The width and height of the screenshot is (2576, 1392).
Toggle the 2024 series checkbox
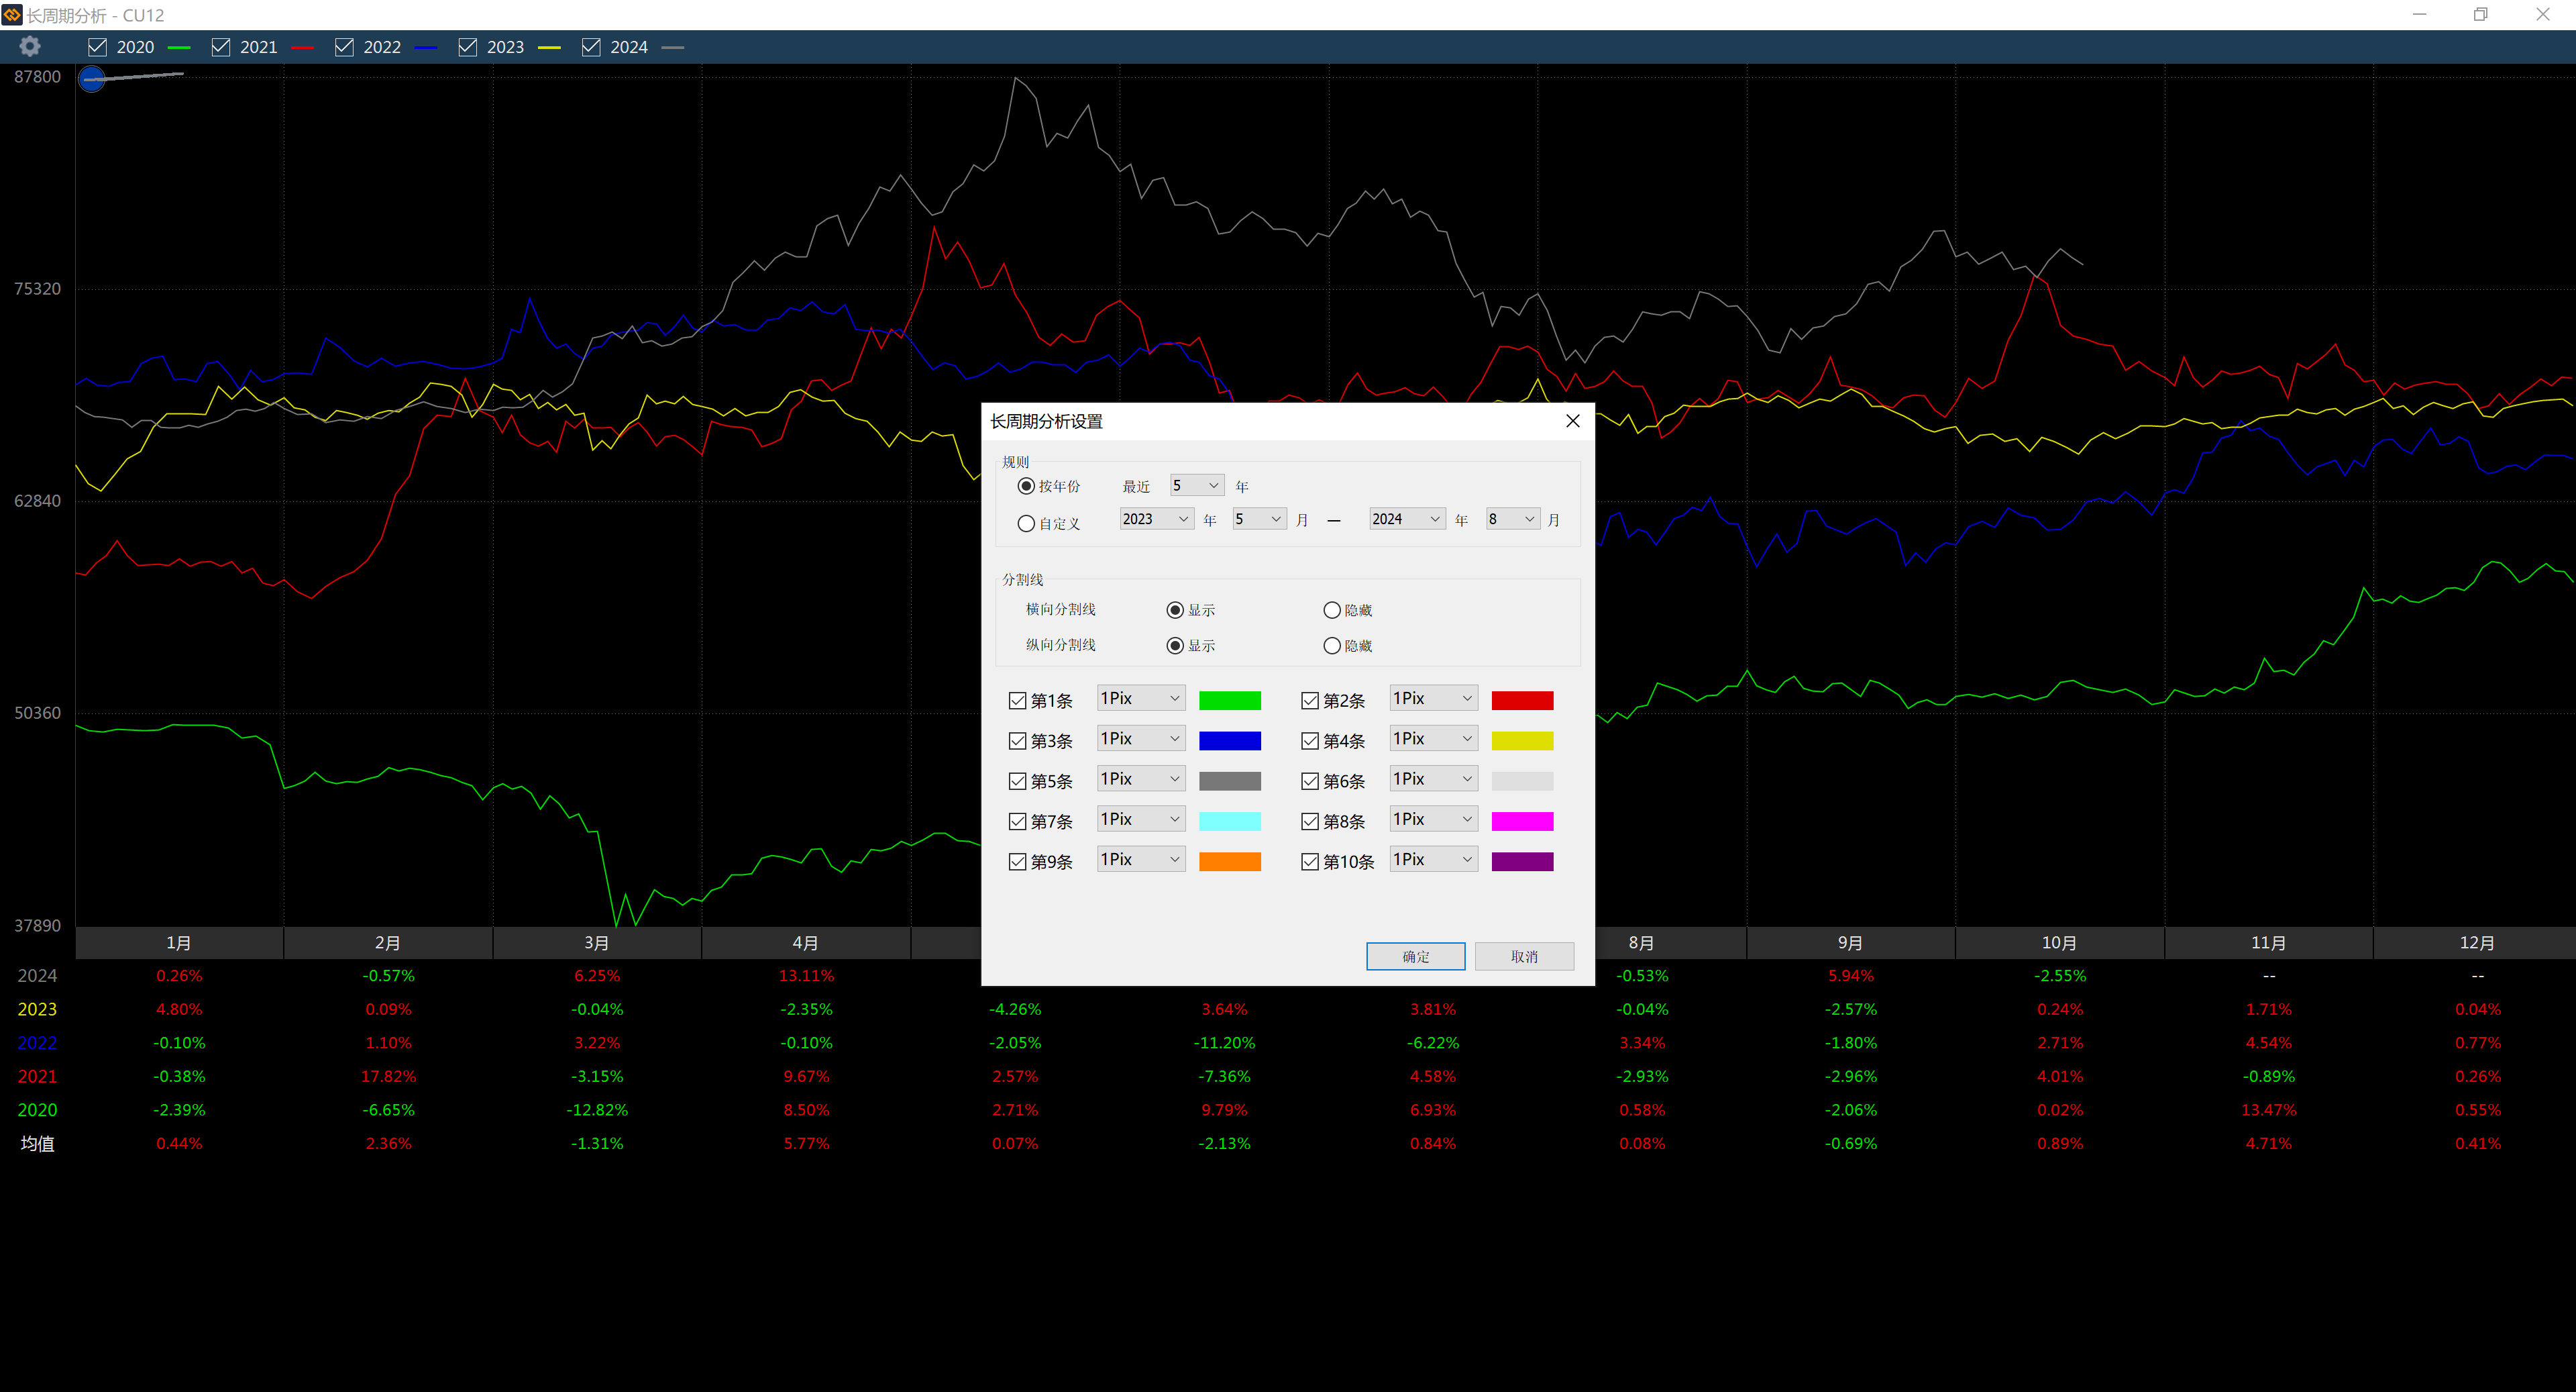click(591, 47)
